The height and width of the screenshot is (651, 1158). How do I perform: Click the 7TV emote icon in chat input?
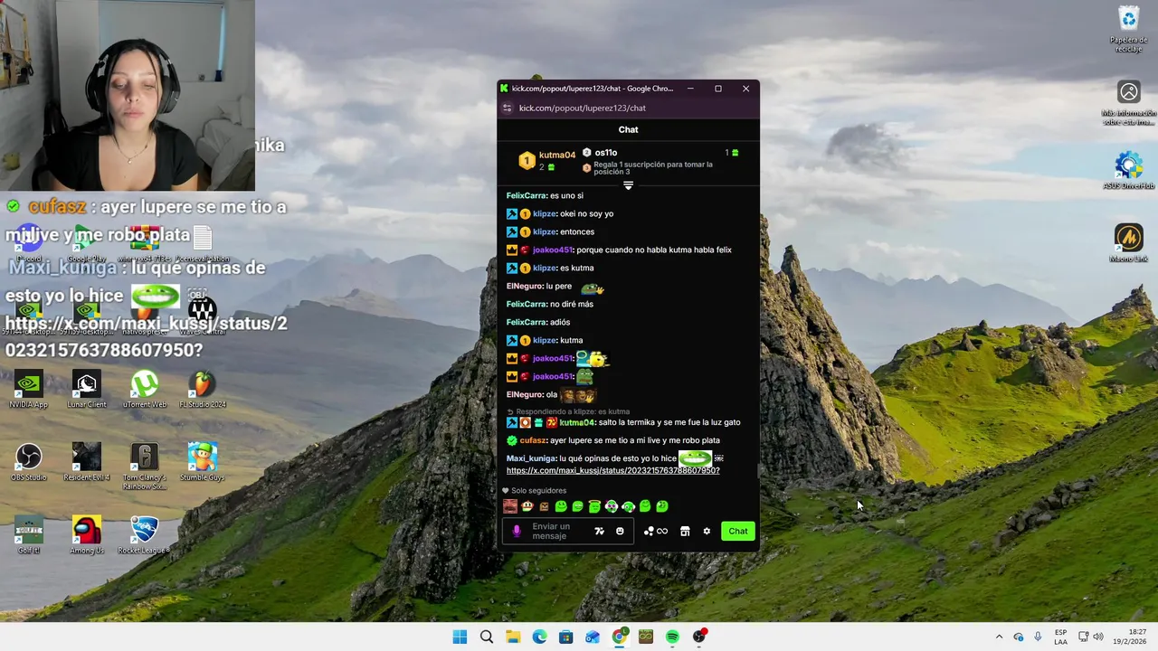click(599, 532)
